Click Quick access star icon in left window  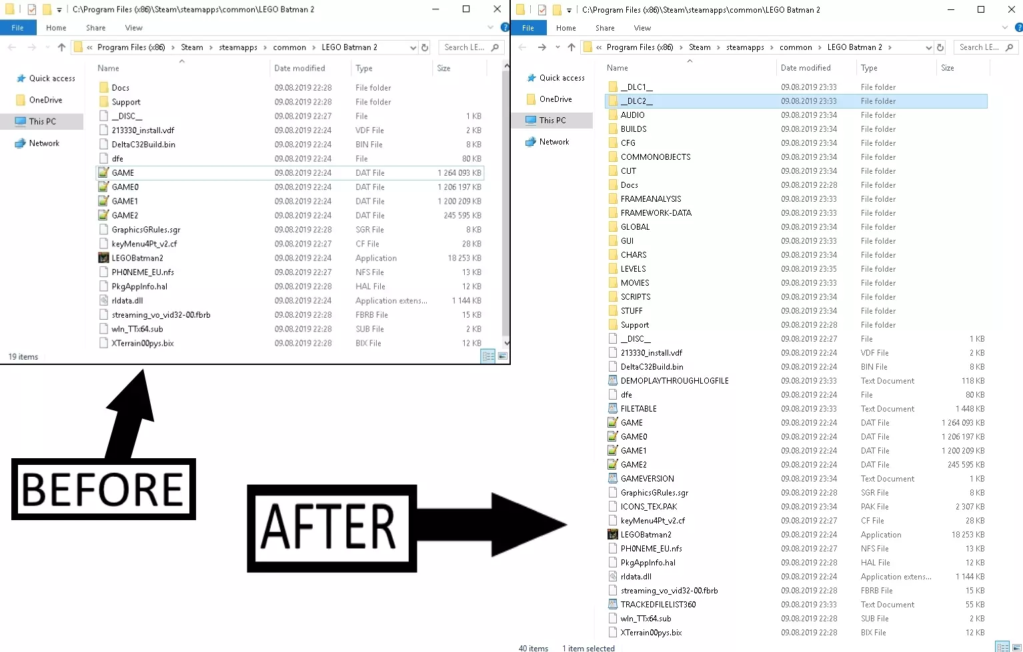21,78
